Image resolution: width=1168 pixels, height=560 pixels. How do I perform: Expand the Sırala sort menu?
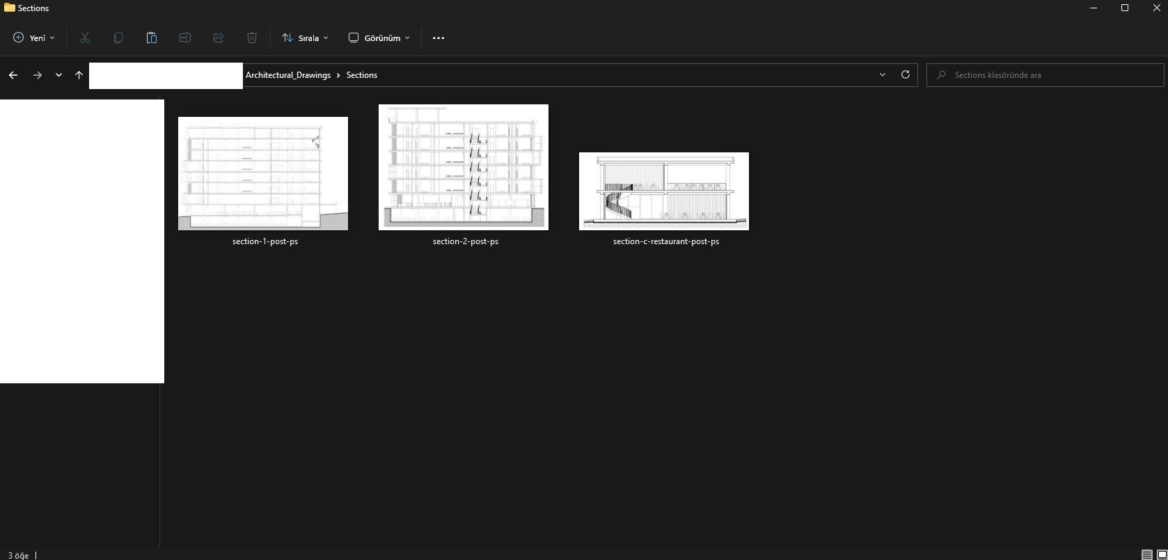point(305,38)
